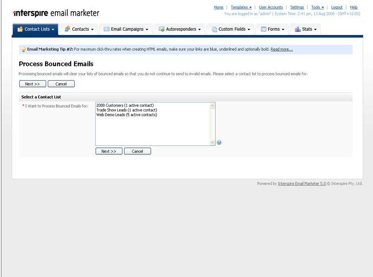Open the Interspire Email Marketer 5.0 footer link

coord(302,184)
